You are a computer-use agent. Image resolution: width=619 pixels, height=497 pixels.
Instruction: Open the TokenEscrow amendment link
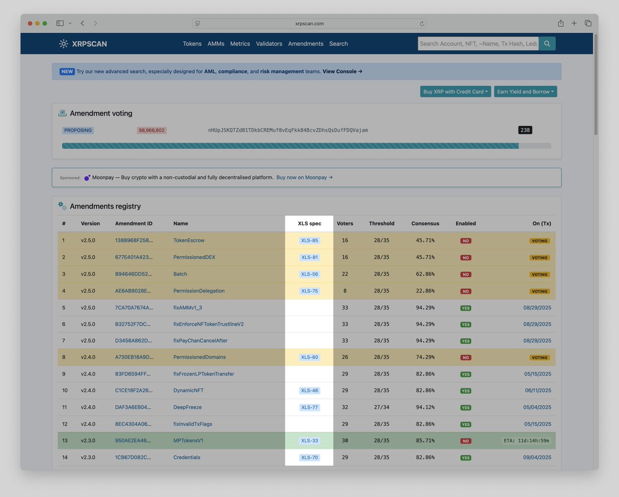(x=189, y=240)
